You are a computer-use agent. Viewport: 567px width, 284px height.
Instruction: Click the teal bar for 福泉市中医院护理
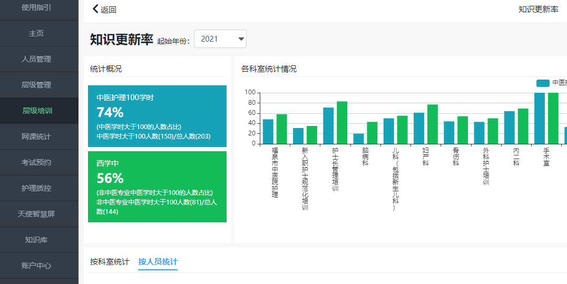point(268,131)
